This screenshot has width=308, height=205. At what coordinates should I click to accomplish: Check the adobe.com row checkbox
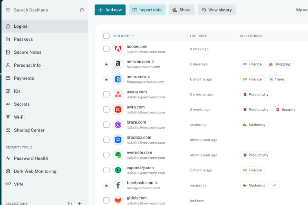coord(106,49)
